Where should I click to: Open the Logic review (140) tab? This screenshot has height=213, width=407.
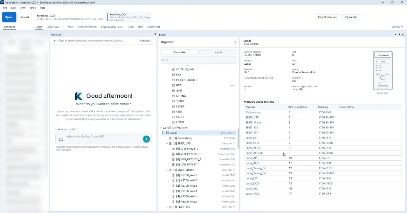pyautogui.click(x=112, y=27)
